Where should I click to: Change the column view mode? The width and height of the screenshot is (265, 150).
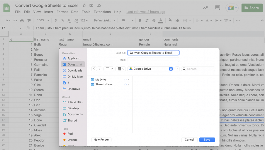(109, 69)
